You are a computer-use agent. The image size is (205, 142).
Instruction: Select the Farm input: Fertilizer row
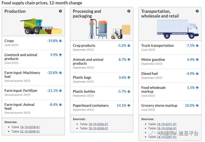[x=33, y=92]
